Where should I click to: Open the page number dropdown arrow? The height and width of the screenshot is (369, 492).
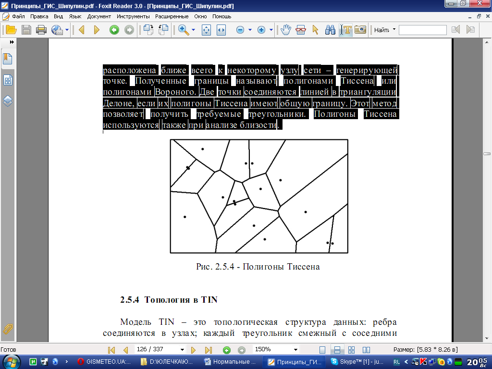click(x=182, y=350)
